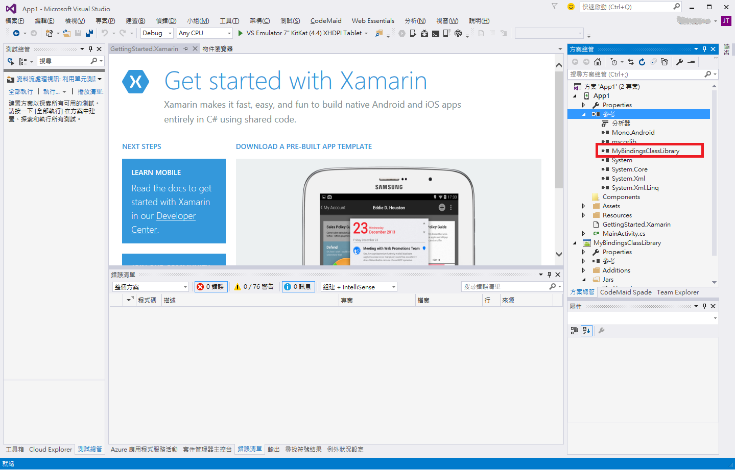The image size is (735, 470).
Task: Switch to the 輸出 output tab
Action: [x=274, y=450]
